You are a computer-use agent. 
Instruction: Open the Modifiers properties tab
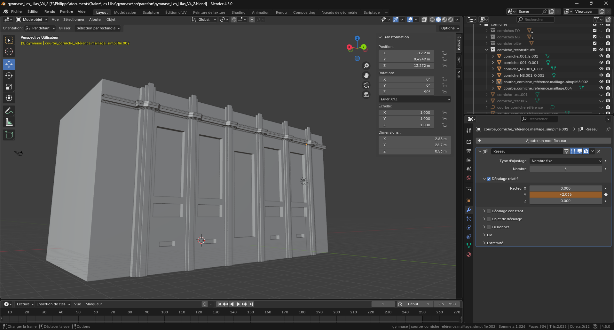tap(469, 210)
